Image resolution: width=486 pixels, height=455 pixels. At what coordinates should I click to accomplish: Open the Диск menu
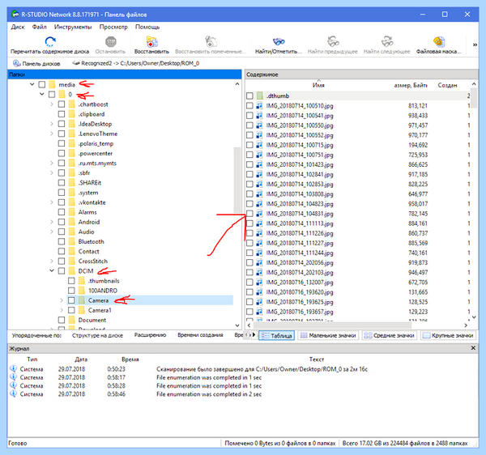[x=18, y=27]
